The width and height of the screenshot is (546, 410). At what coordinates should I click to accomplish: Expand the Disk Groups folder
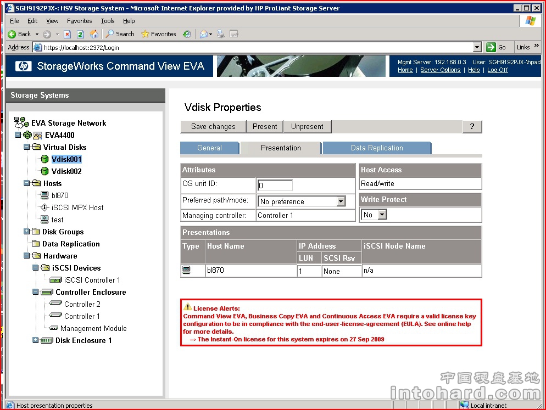point(26,232)
